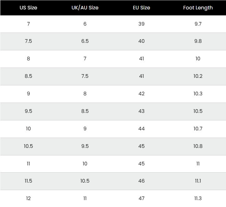Click US size 7.5 cell
226x207 pixels.
(28, 41)
